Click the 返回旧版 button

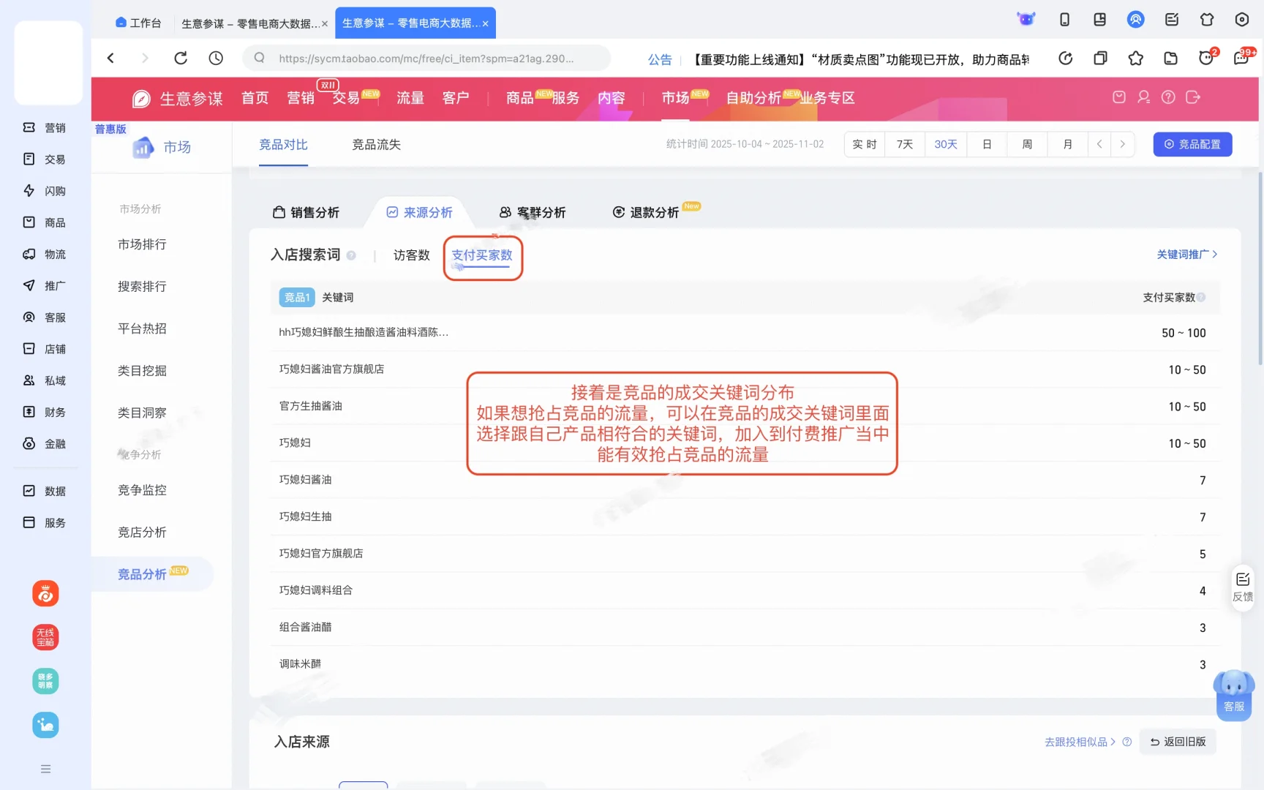pyautogui.click(x=1178, y=742)
